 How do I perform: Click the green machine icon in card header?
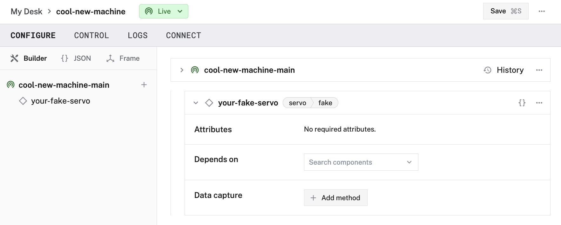[195, 70]
